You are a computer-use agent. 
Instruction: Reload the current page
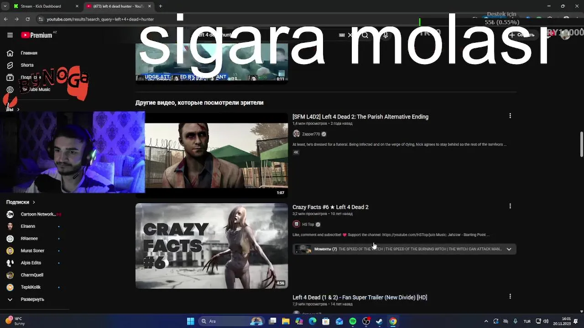point(27,19)
